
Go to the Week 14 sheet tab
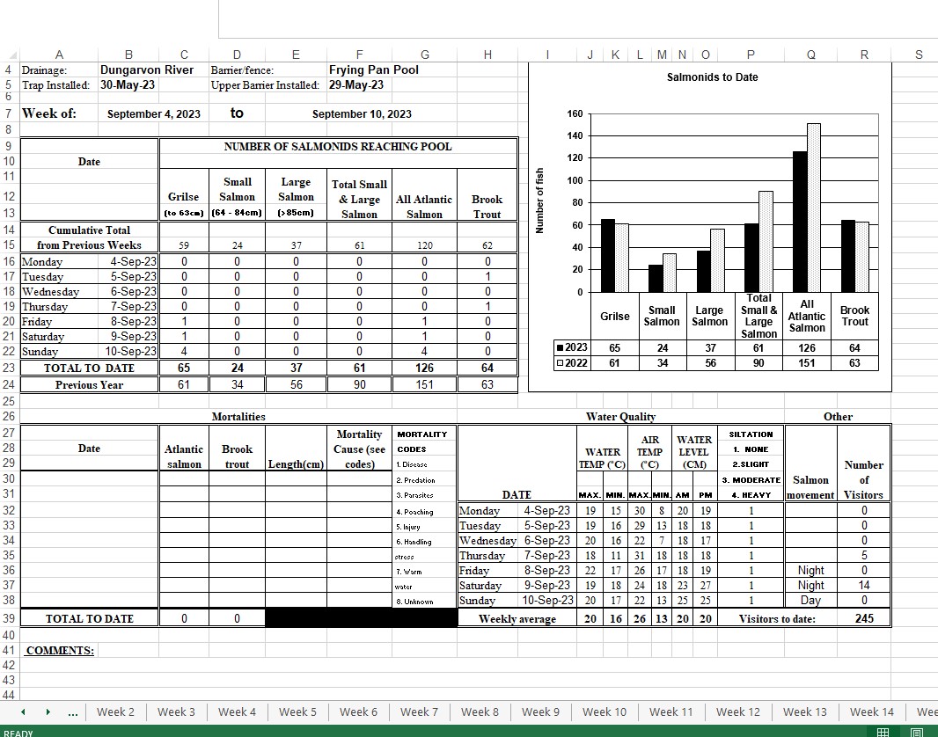click(872, 711)
